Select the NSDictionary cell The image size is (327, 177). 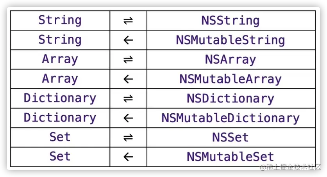[231, 98]
